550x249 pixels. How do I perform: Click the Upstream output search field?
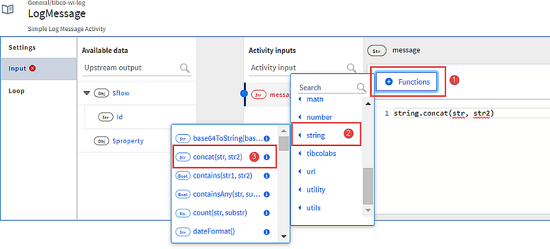point(131,67)
